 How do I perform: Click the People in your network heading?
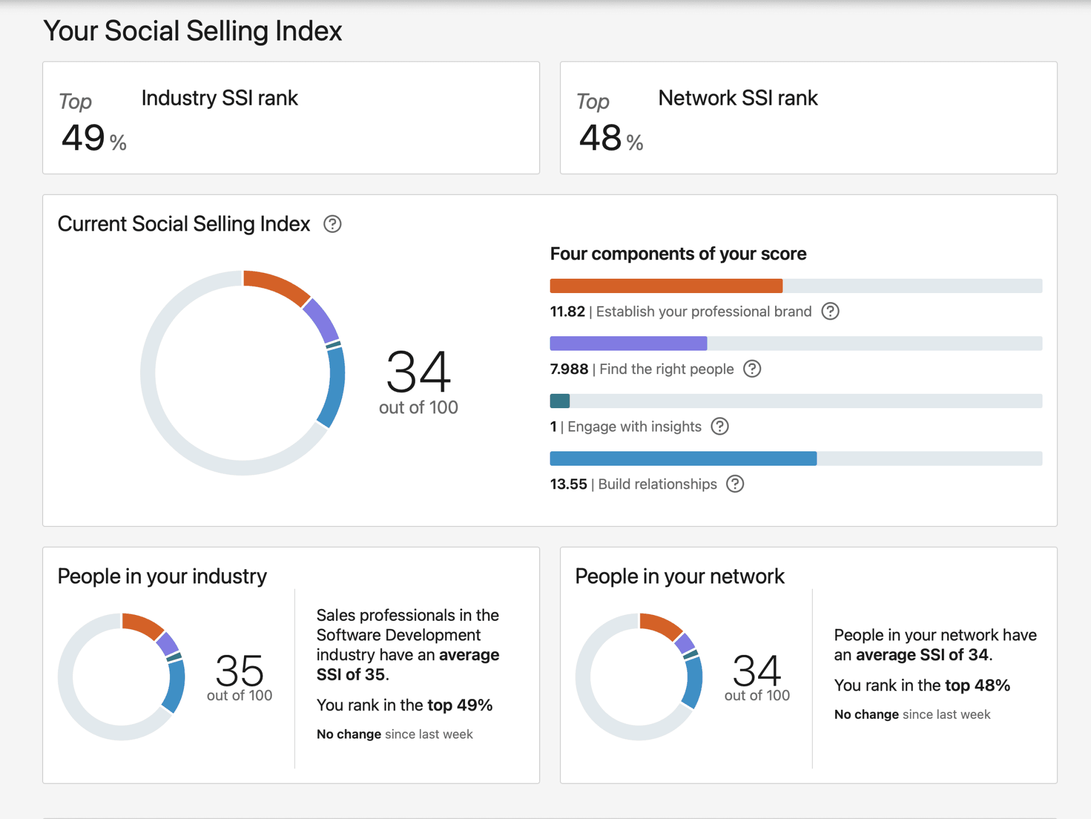[x=680, y=577]
